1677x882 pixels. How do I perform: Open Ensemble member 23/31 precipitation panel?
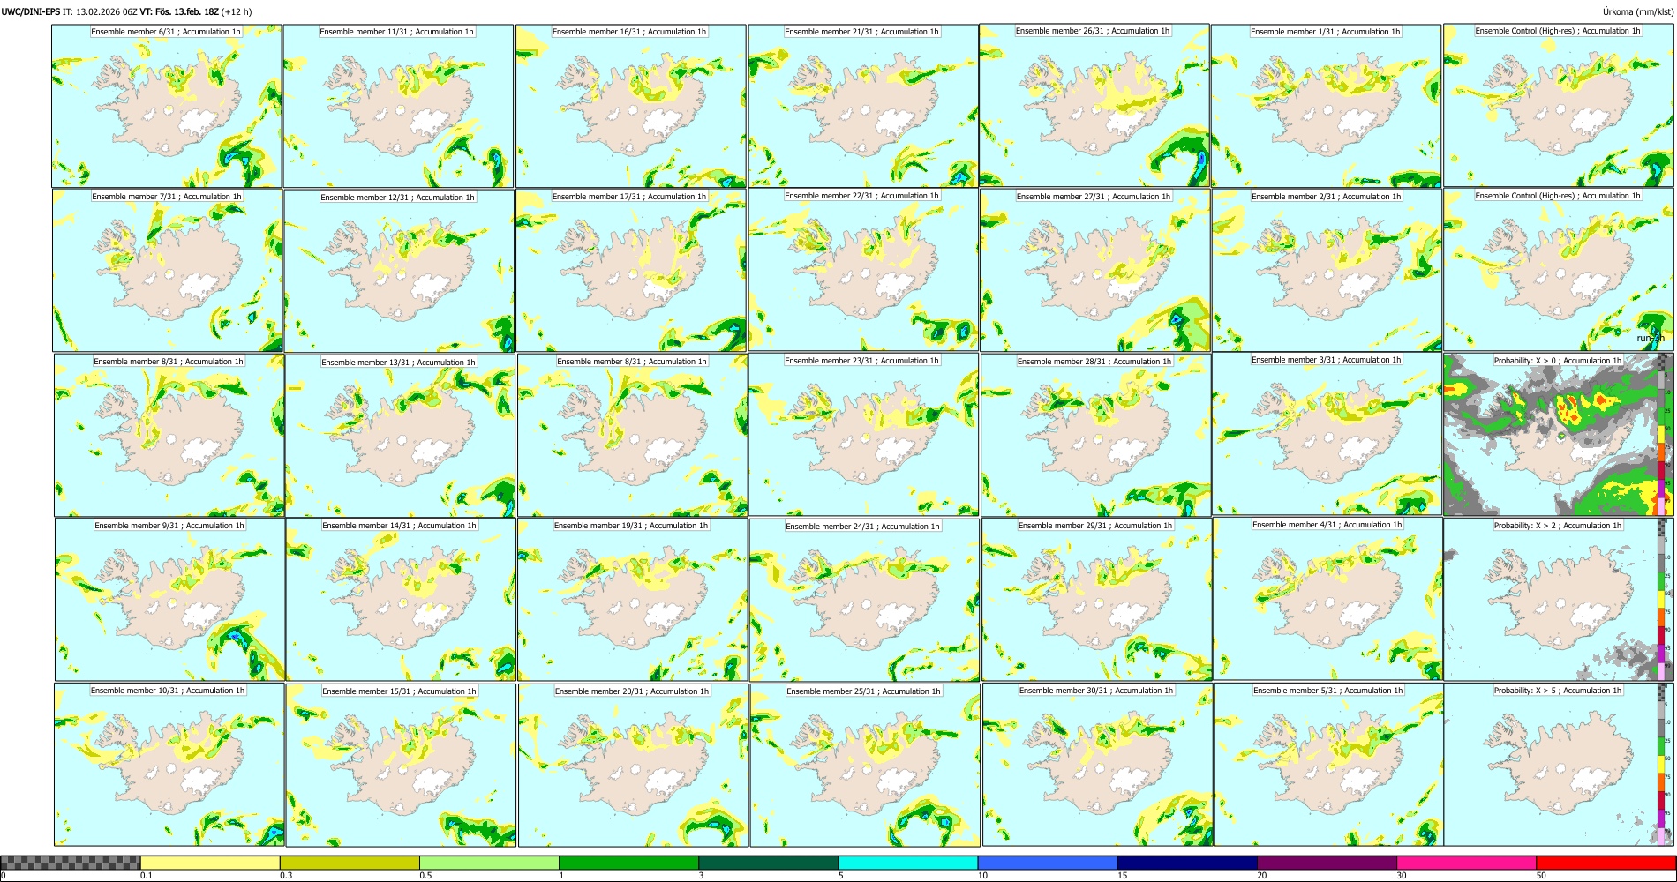pos(863,435)
